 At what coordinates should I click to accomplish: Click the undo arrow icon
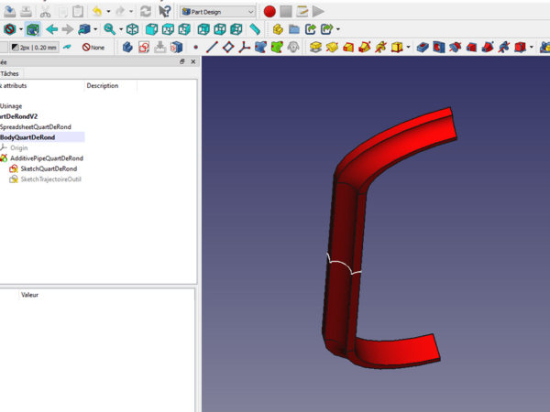click(97, 12)
